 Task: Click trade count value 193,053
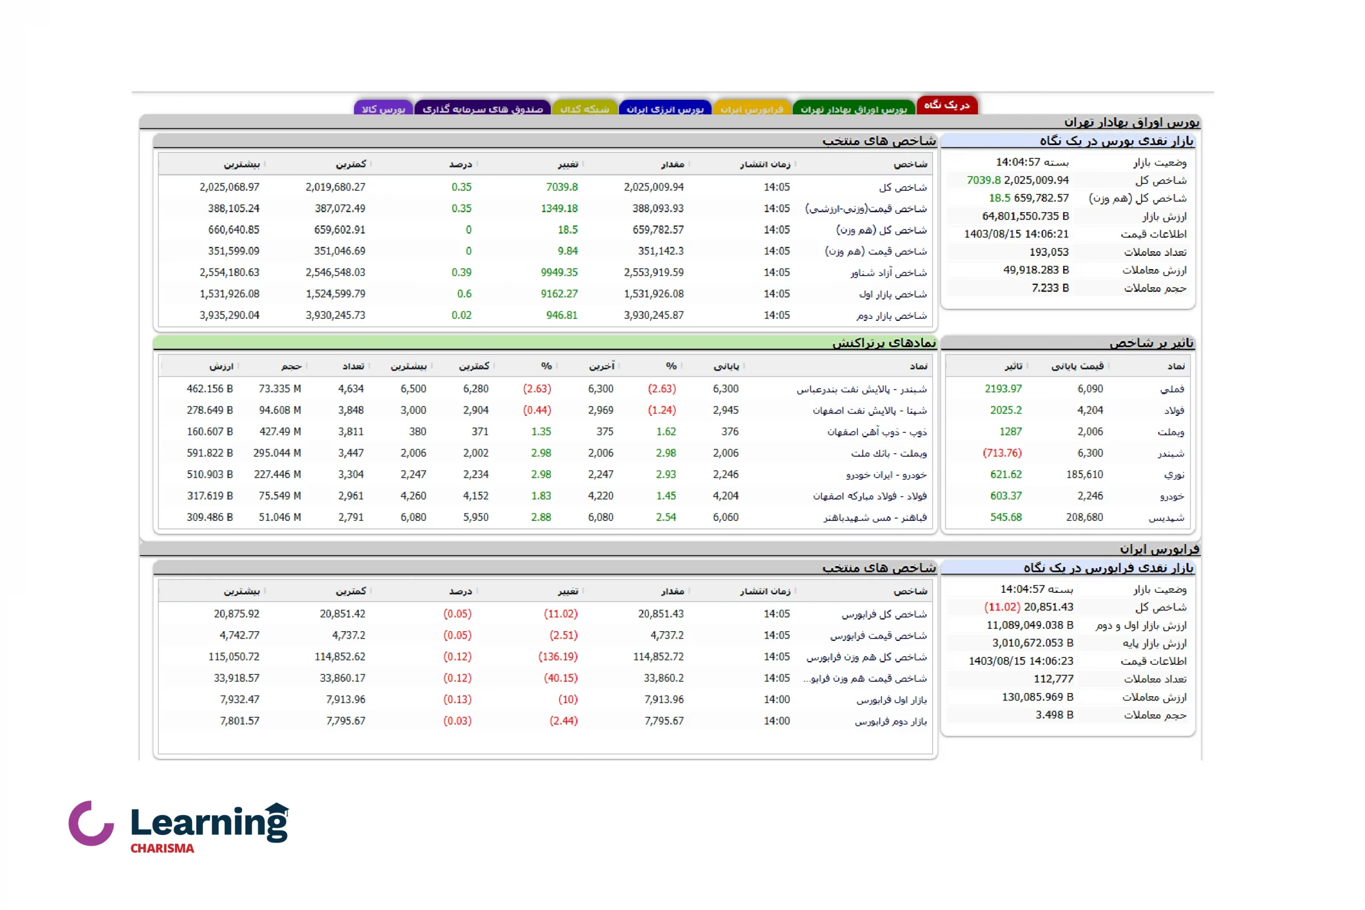(x=1049, y=253)
